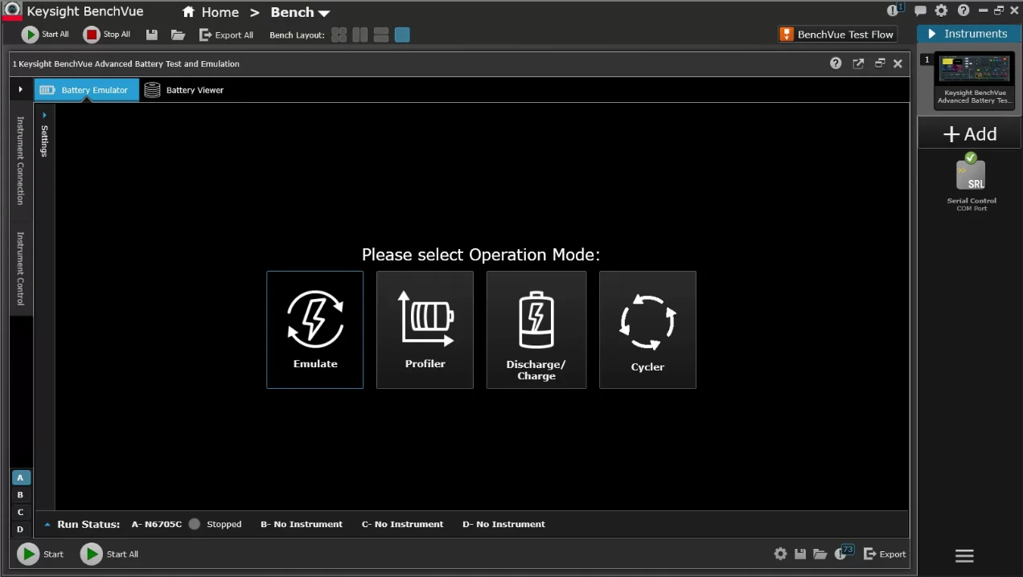1023x577 pixels.
Task: Choose the Discharge/Charge operation mode
Action: pyautogui.click(x=536, y=329)
